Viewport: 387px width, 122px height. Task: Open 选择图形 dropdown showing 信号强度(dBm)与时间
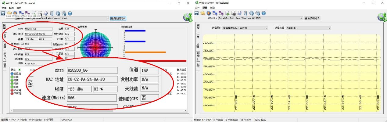tap(245, 28)
